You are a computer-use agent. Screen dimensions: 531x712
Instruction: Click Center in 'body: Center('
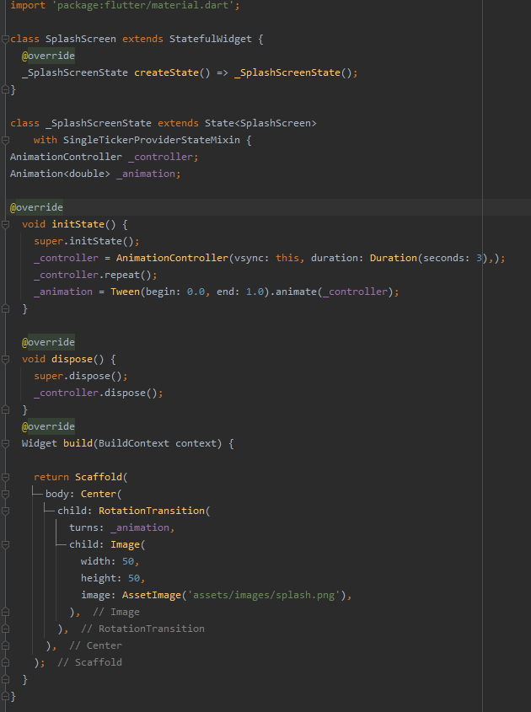pos(99,494)
